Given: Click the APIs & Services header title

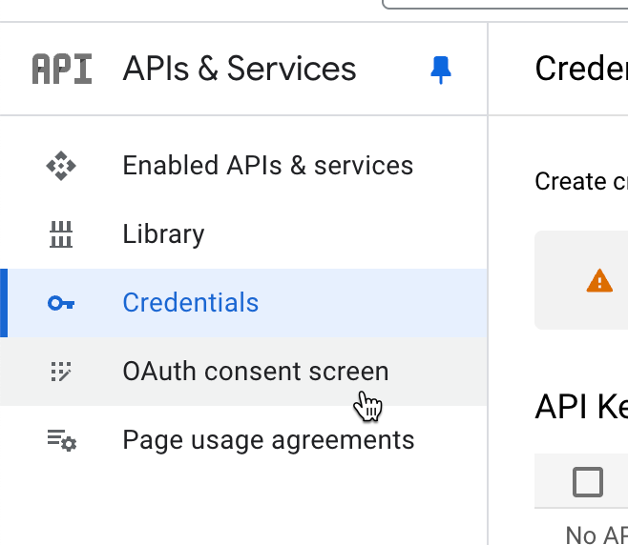Looking at the screenshot, I should coord(240,70).
